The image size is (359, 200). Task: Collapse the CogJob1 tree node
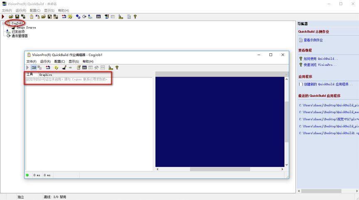3,23
